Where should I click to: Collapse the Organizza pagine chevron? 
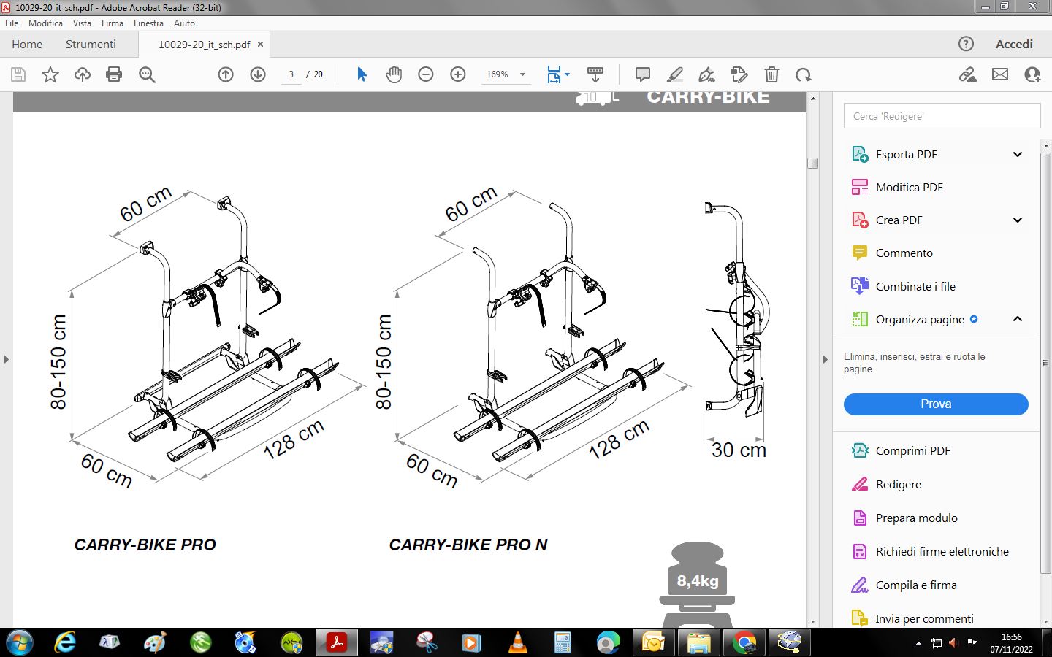(x=1018, y=319)
